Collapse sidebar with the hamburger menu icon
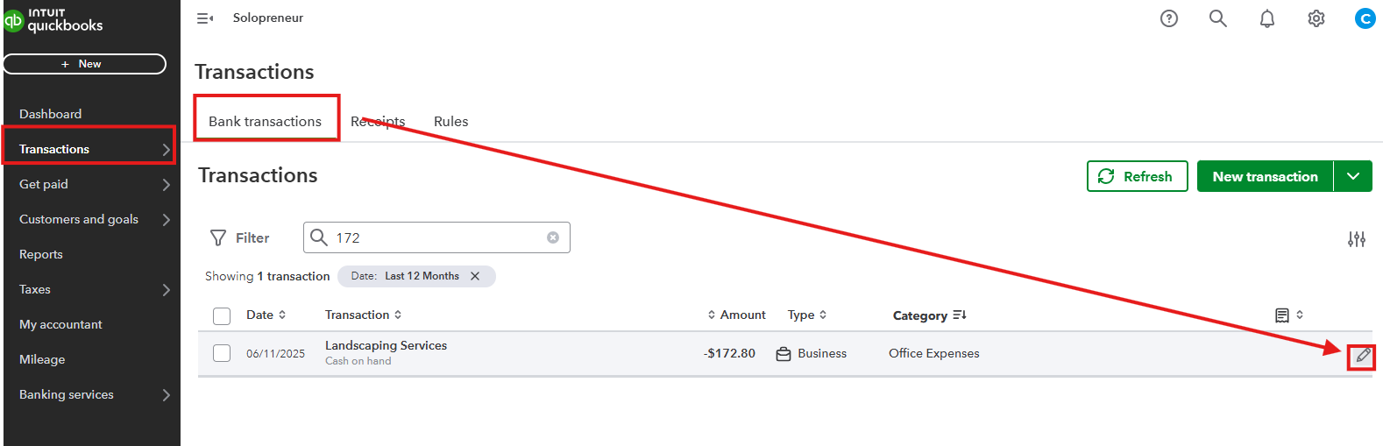This screenshot has width=1383, height=446. (x=205, y=18)
